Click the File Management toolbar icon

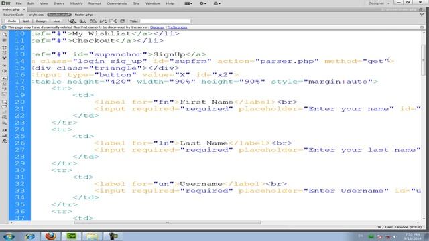click(93, 21)
